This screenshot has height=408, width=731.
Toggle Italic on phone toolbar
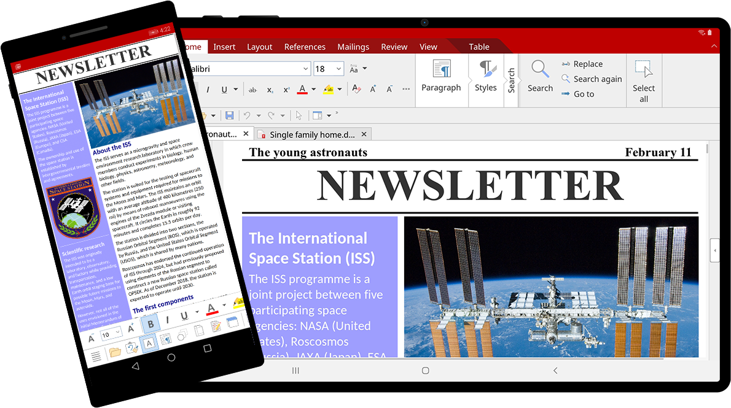pyautogui.click(x=167, y=320)
